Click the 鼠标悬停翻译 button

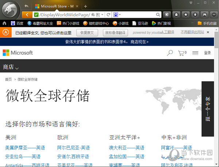pyautogui.click(x=115, y=33)
